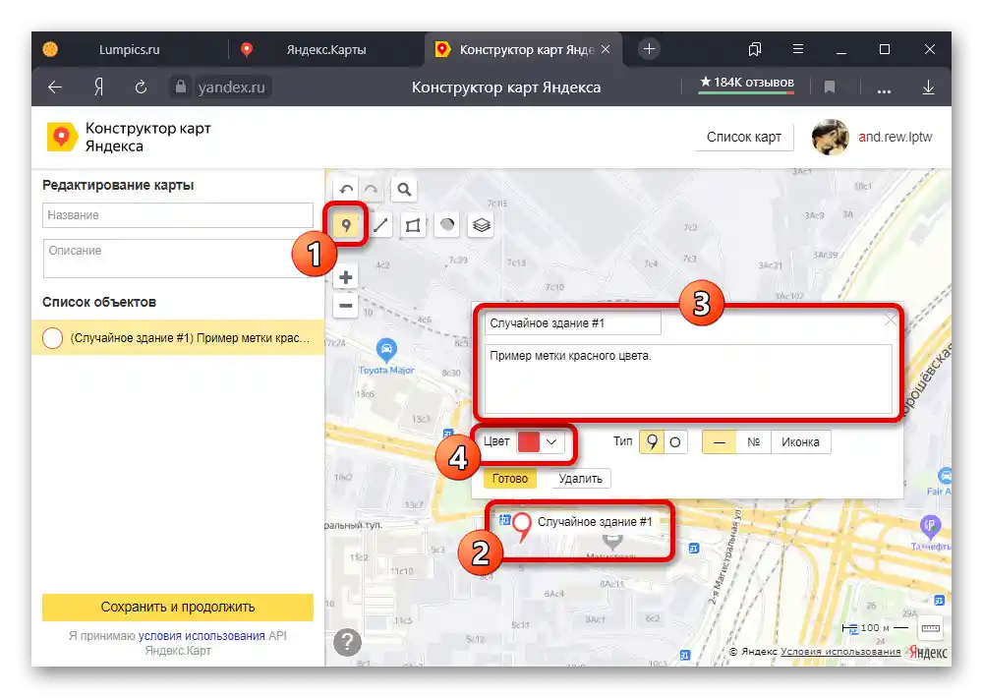
Task: Click the redo arrow icon
Action: point(372,189)
